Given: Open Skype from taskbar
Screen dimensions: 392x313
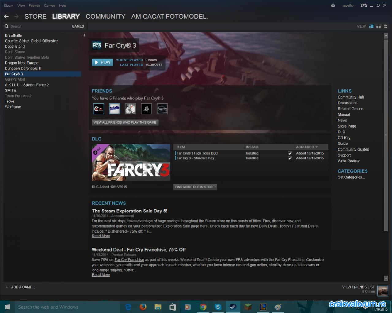Looking at the screenshot, I should [x=218, y=307].
